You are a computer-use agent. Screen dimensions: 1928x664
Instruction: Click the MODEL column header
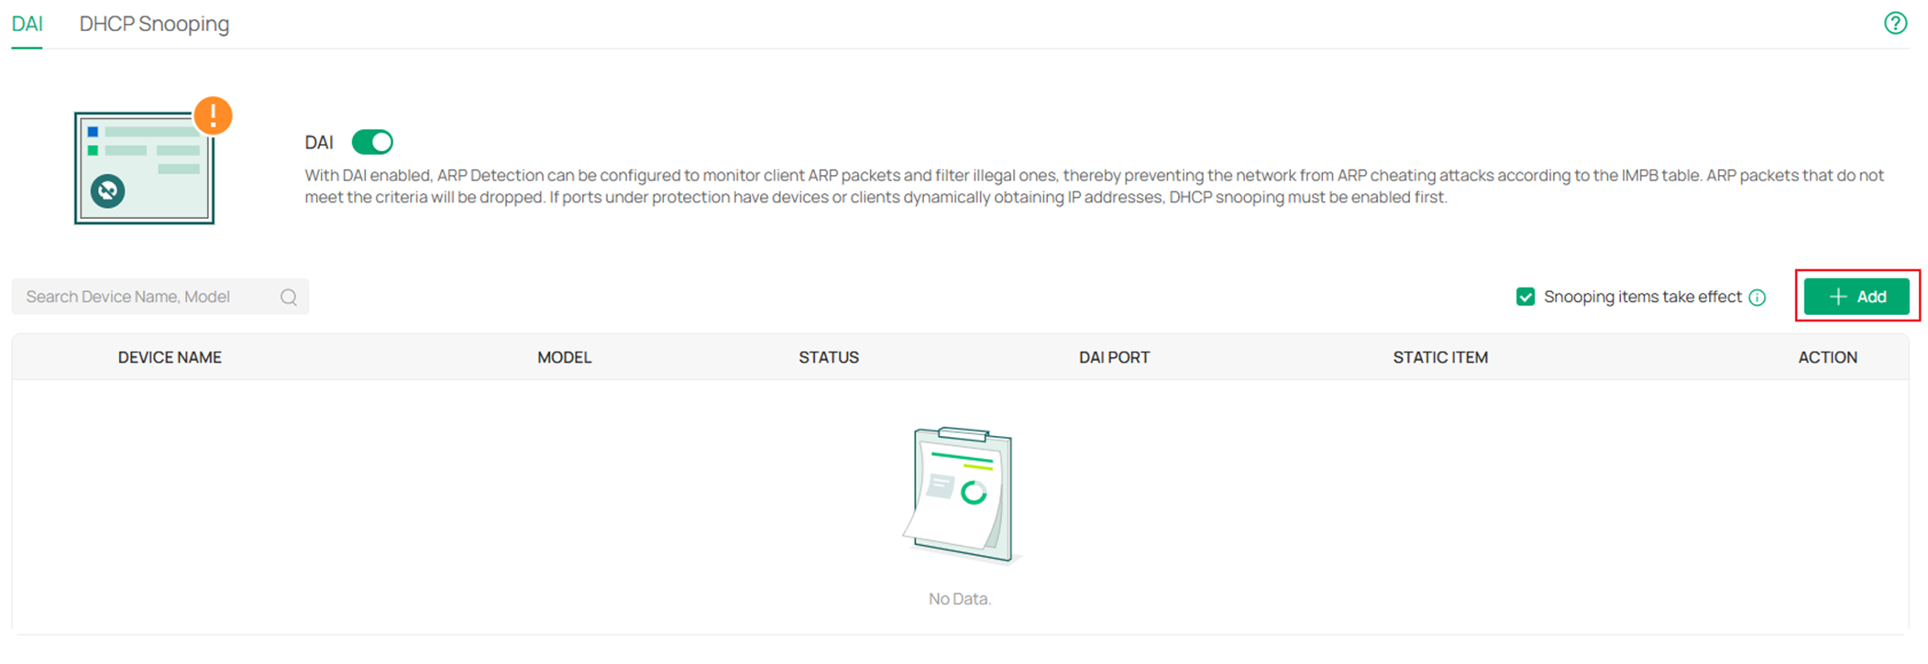coord(563,357)
